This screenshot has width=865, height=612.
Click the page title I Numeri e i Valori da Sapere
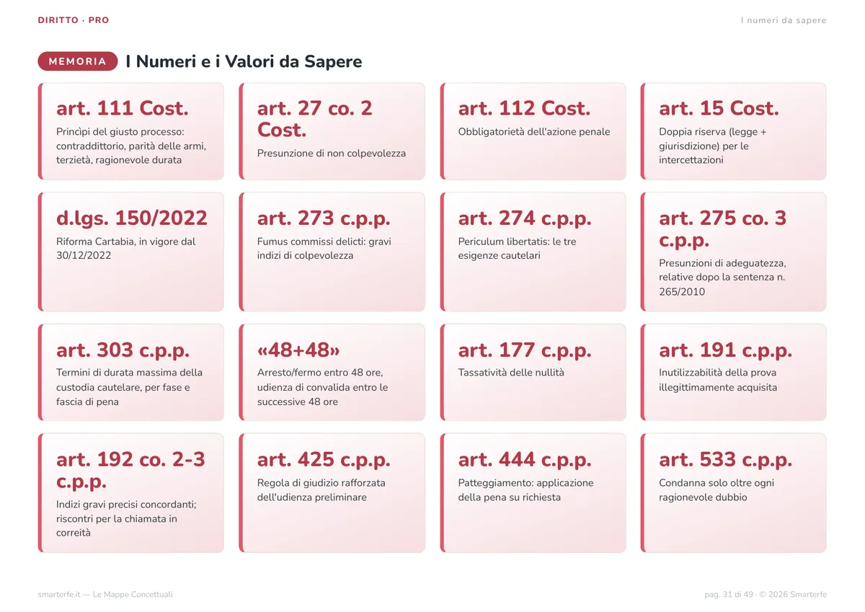tap(244, 61)
